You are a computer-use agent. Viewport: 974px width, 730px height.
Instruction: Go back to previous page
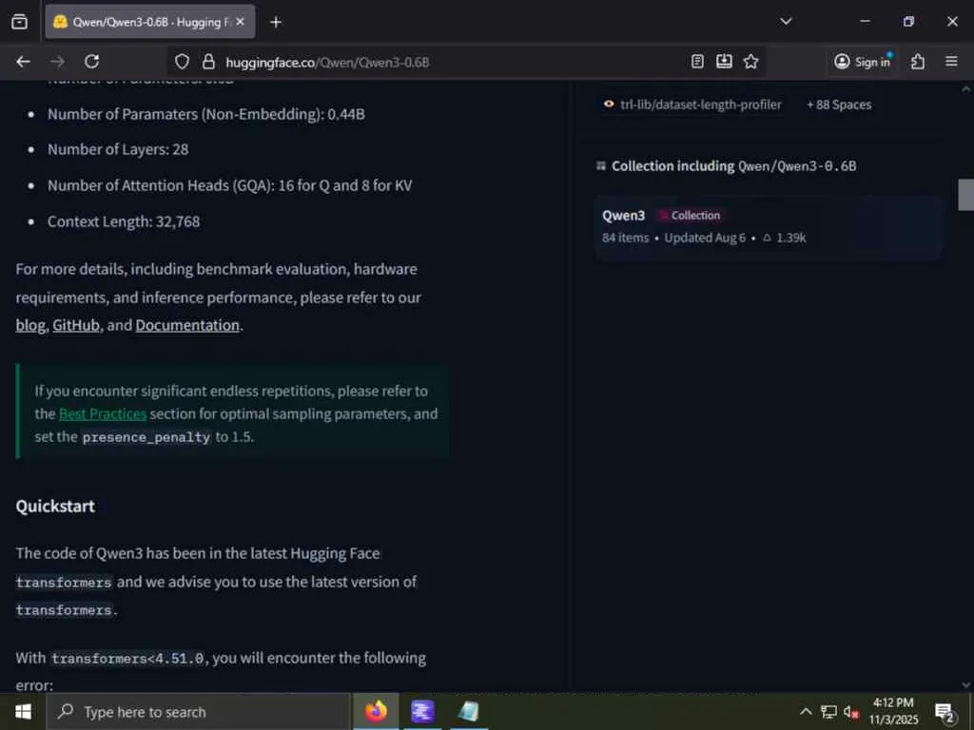(x=23, y=62)
